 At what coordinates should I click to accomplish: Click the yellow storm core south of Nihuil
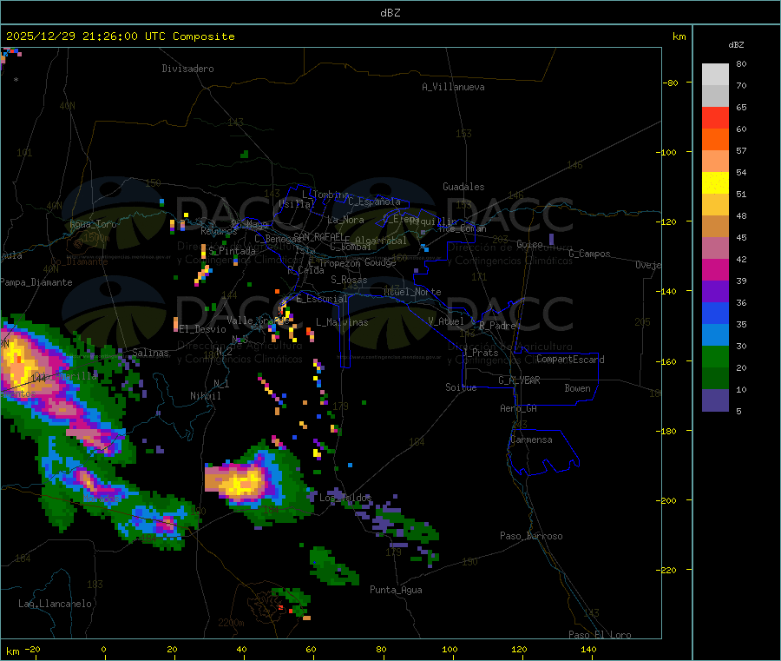click(x=243, y=484)
